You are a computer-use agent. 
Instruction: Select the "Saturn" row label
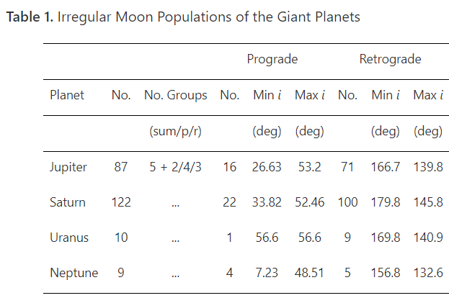(x=68, y=202)
